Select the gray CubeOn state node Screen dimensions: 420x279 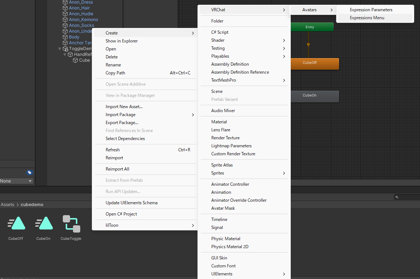tap(315, 97)
